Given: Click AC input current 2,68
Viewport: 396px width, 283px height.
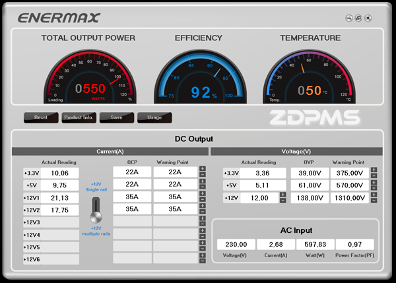Looking at the screenshot, I should click(x=276, y=244).
